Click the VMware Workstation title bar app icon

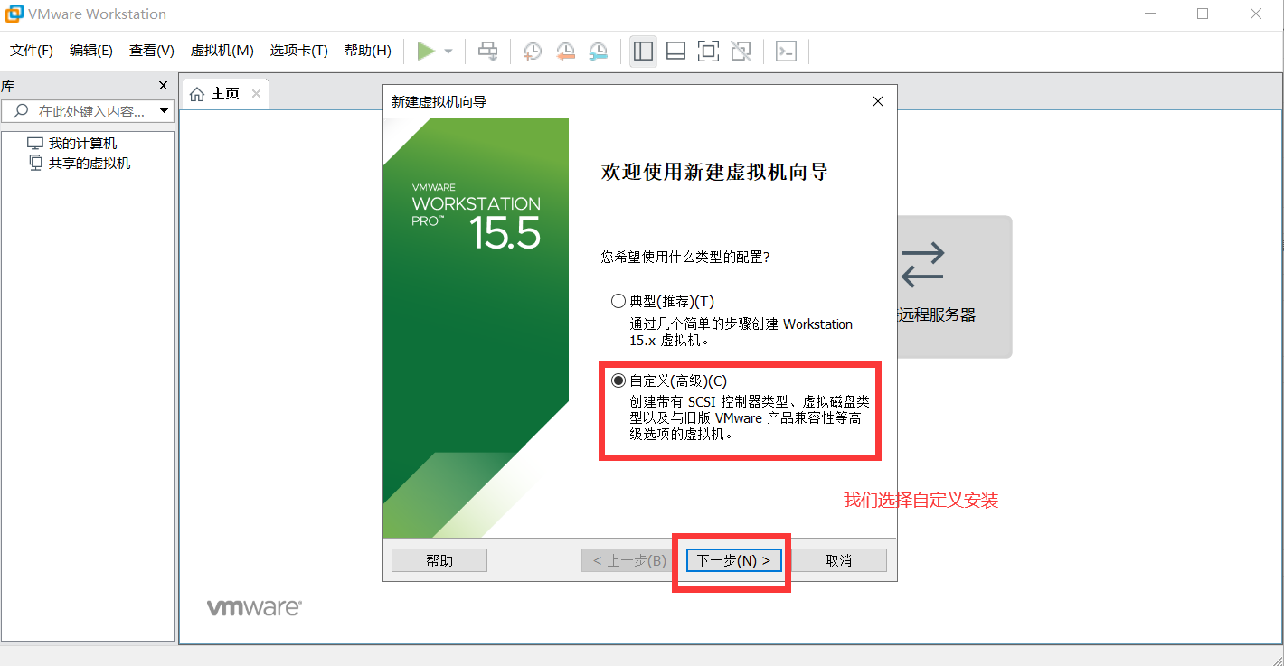click(14, 14)
